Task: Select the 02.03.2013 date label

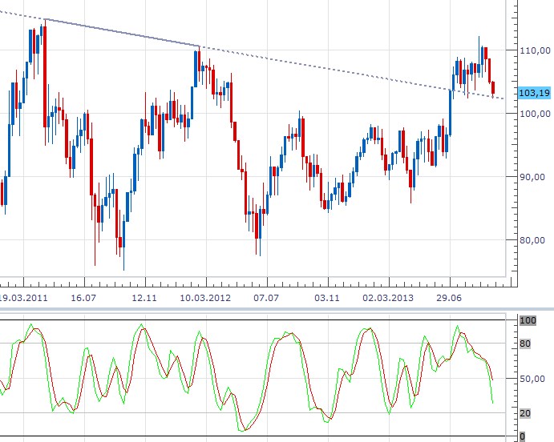Action: point(388,297)
